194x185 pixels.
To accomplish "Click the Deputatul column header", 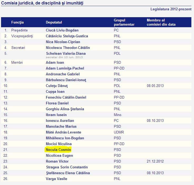I will coord(54,22).
